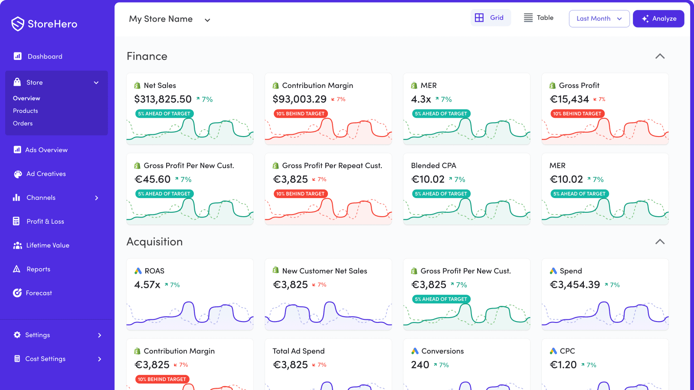Open the My Store Name dropdown
The height and width of the screenshot is (390, 694).
[x=170, y=19]
